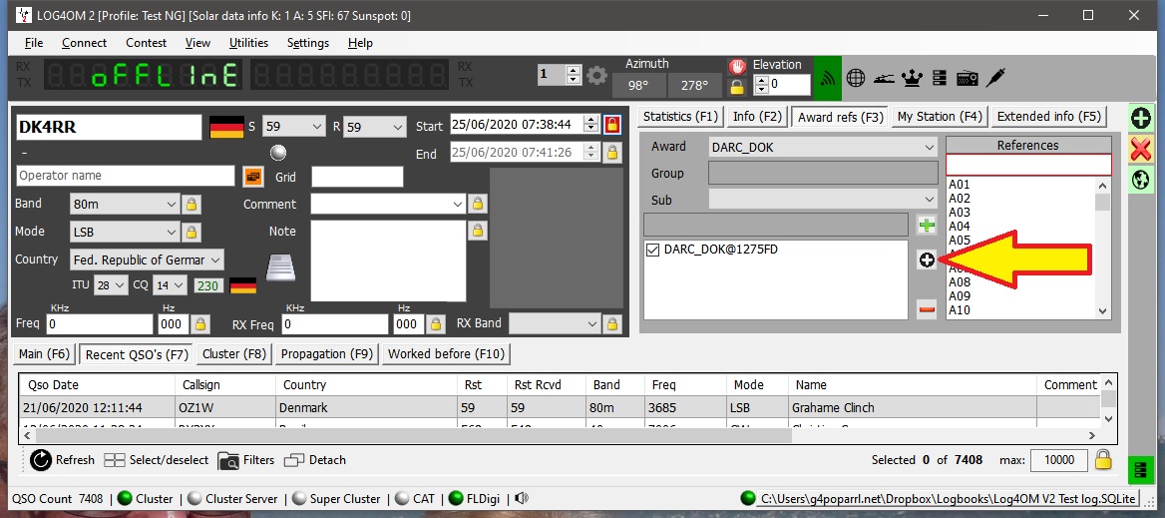Viewport: 1165px width, 518px height.
Task: Open the Sub dropdown
Action: pos(930,200)
